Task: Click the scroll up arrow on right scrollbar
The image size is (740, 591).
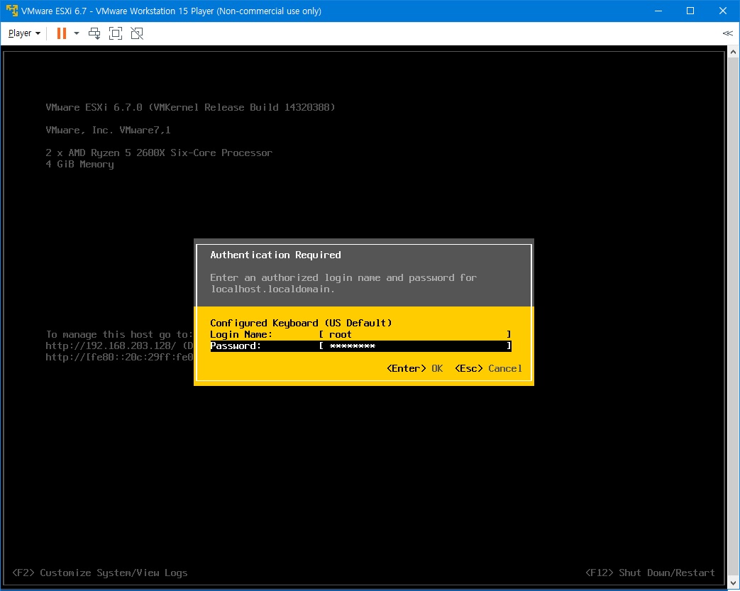Action: [x=733, y=52]
